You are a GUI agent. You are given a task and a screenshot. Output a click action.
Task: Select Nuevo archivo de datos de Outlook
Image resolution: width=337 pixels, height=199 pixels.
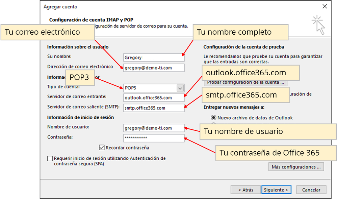(x=213, y=118)
